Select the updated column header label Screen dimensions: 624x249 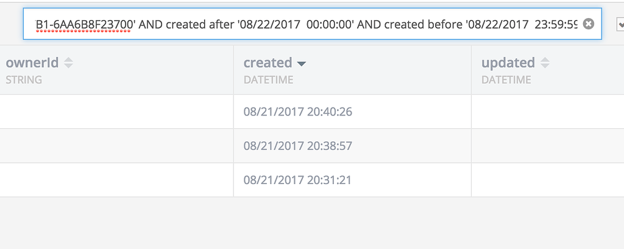(x=508, y=63)
